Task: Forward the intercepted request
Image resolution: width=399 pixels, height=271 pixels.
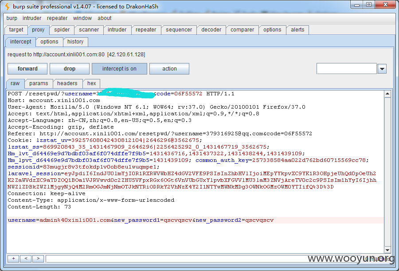Action: [x=27, y=69]
